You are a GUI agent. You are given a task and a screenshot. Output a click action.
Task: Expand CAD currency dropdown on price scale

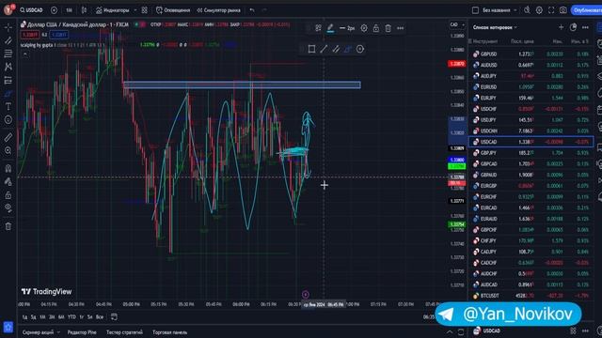click(457, 24)
